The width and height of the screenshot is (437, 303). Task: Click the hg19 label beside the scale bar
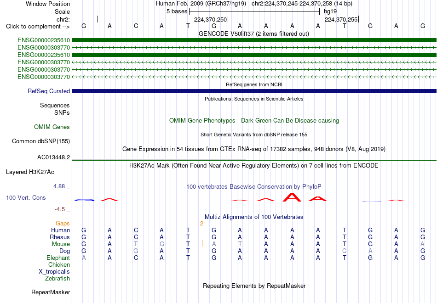pyautogui.click(x=330, y=11)
